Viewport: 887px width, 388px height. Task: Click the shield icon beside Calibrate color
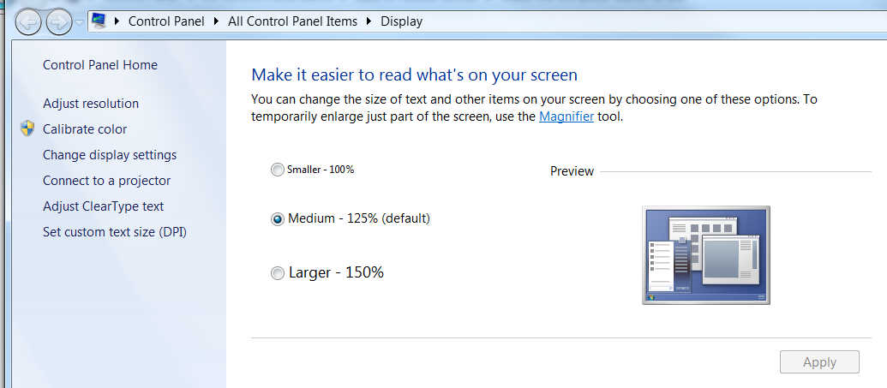27,128
